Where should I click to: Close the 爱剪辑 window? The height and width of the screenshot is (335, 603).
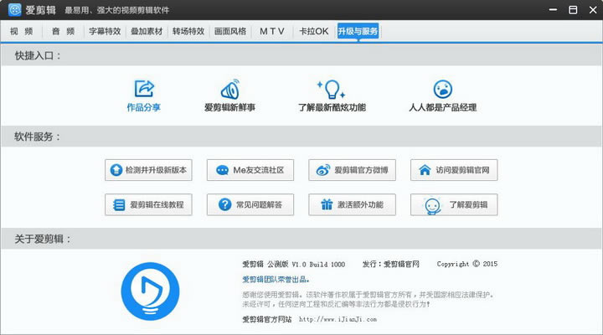click(593, 9)
